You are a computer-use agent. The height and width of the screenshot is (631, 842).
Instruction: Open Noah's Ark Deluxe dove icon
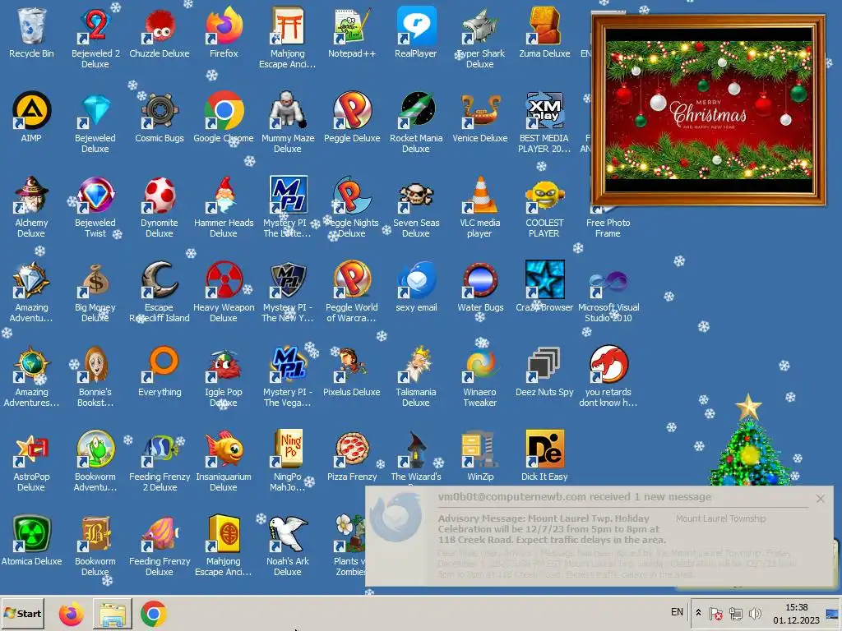[x=288, y=533]
